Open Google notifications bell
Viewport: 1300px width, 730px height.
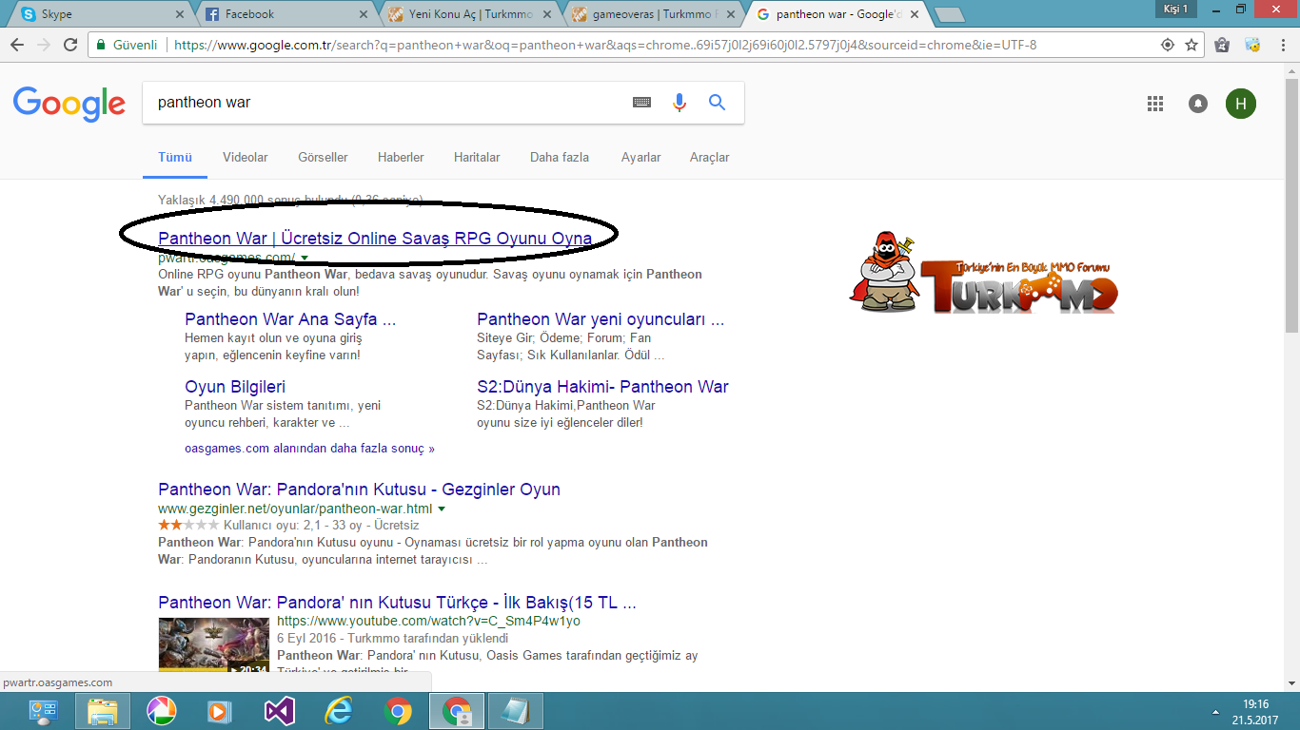pos(1198,104)
